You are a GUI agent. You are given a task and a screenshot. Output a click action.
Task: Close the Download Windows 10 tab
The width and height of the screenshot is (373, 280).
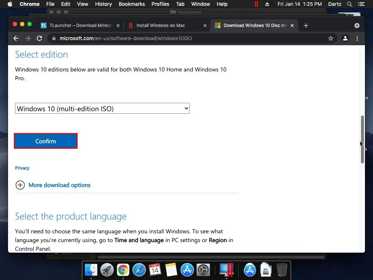click(292, 26)
